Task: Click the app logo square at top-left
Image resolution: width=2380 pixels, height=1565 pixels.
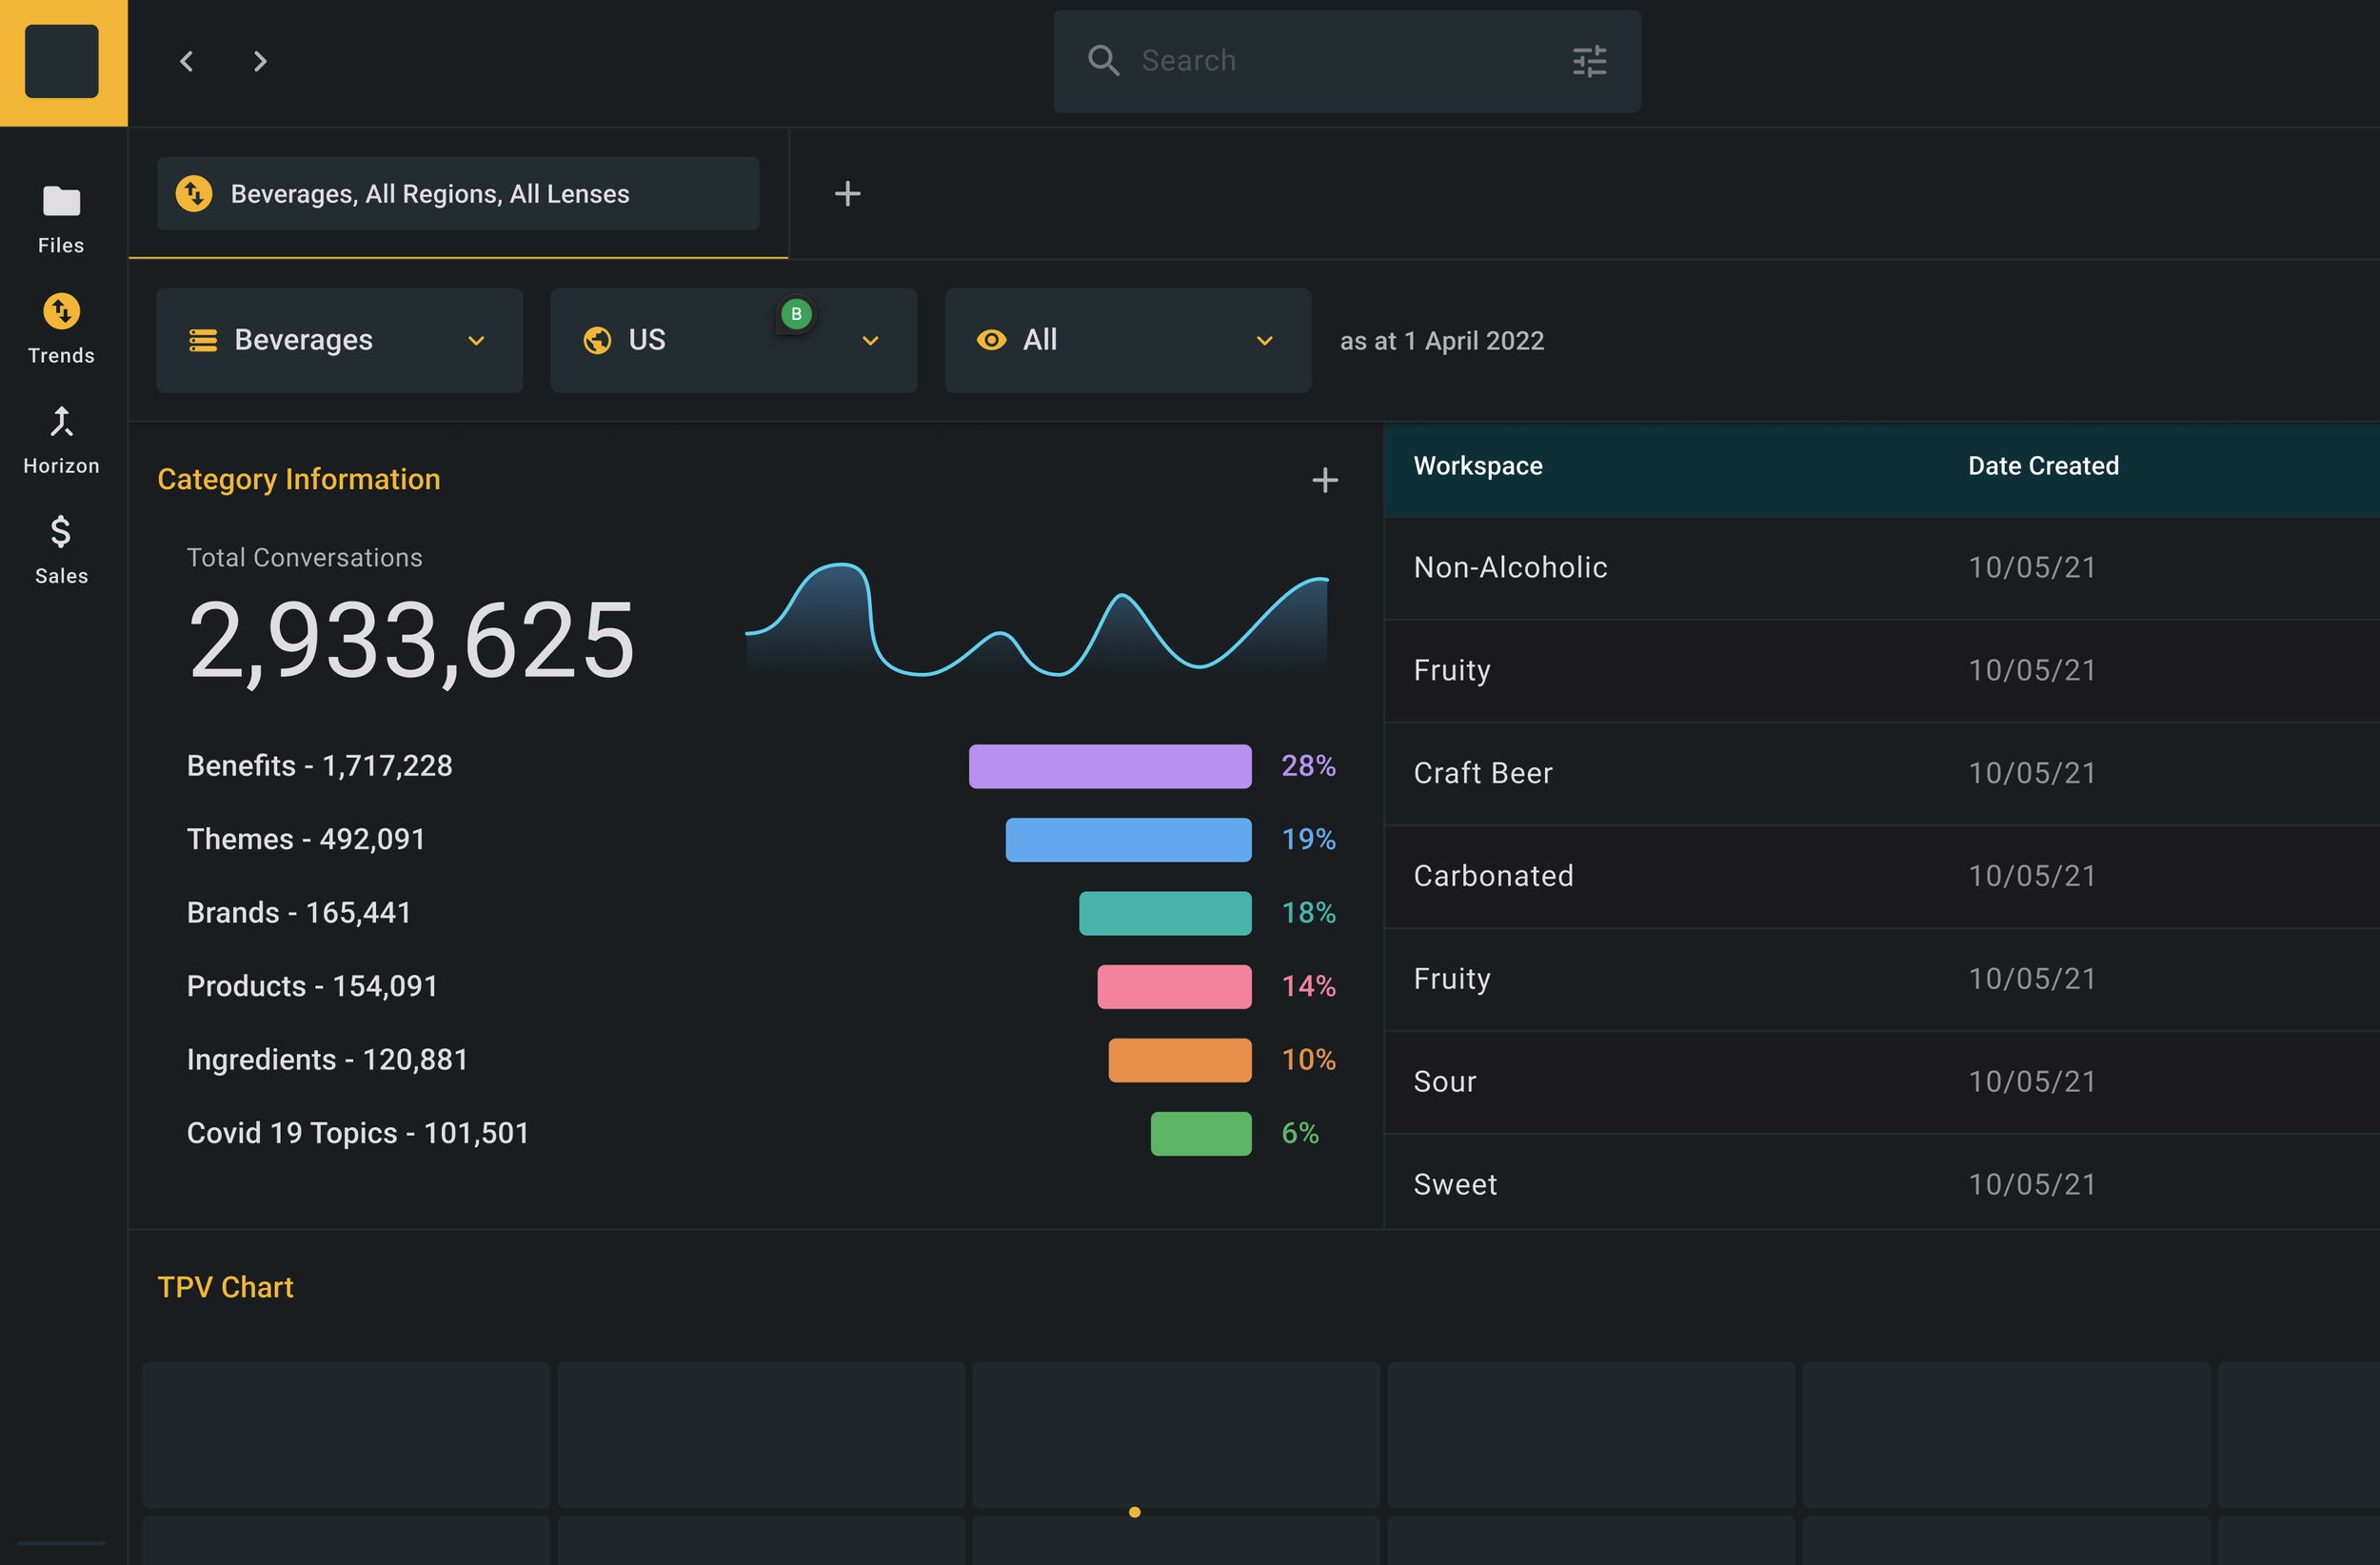Action: point(62,62)
